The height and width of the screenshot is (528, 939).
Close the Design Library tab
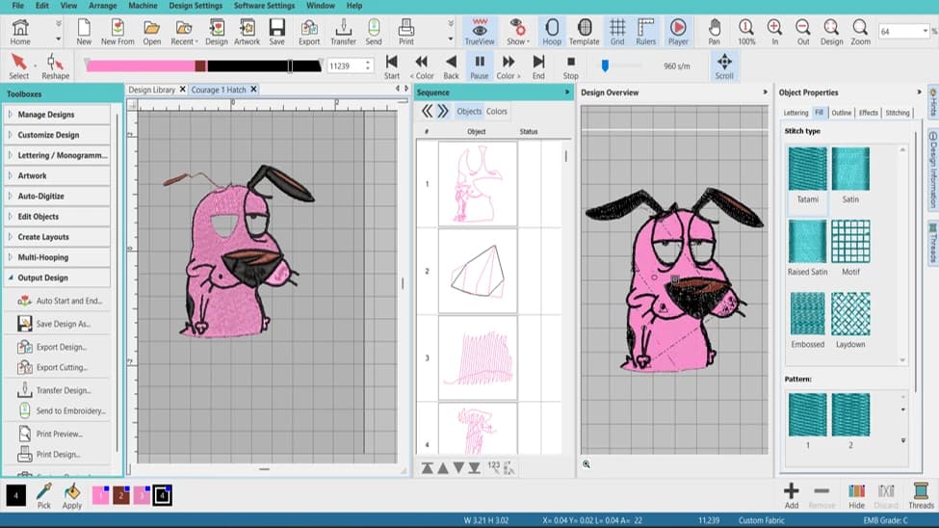click(x=183, y=90)
